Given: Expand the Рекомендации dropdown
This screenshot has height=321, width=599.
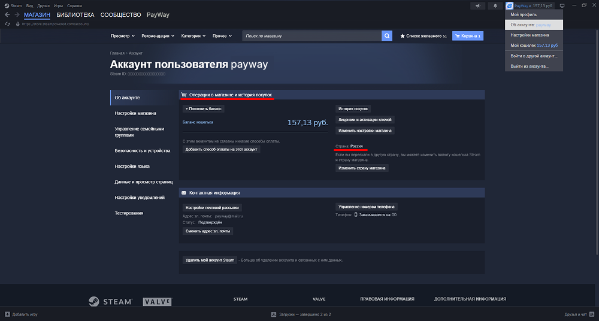Looking at the screenshot, I should pos(158,36).
